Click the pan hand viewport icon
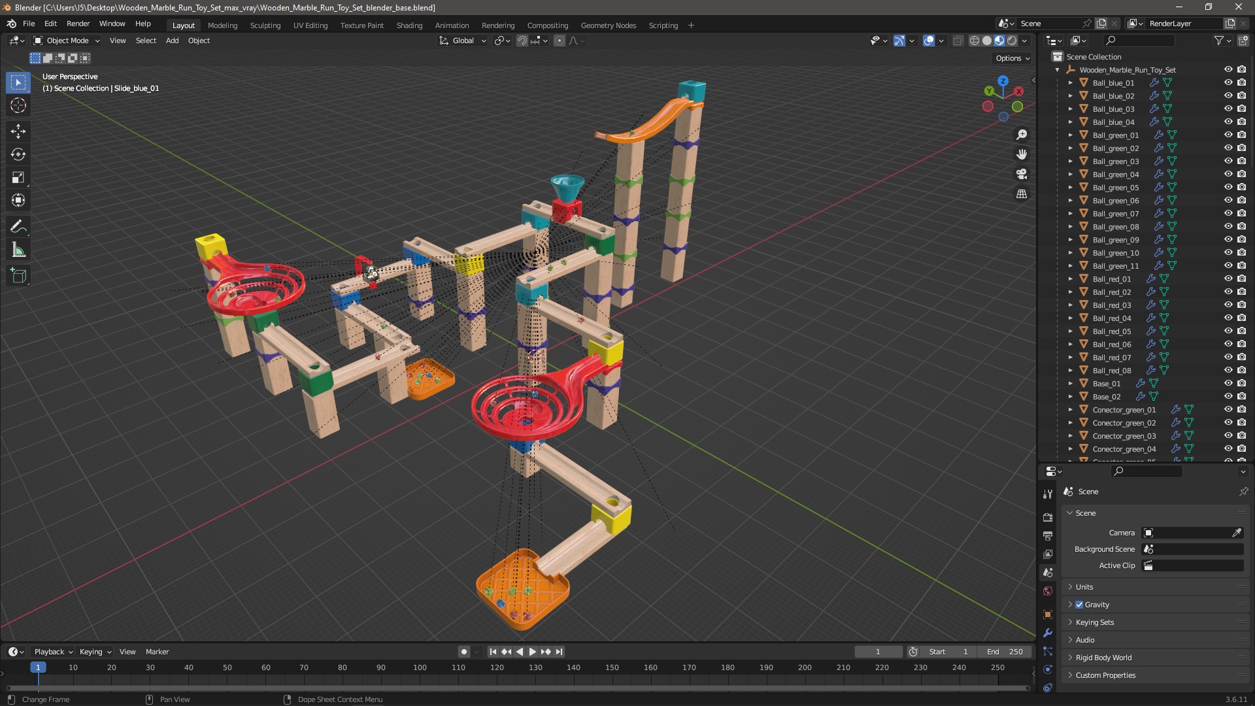 pyautogui.click(x=1022, y=154)
